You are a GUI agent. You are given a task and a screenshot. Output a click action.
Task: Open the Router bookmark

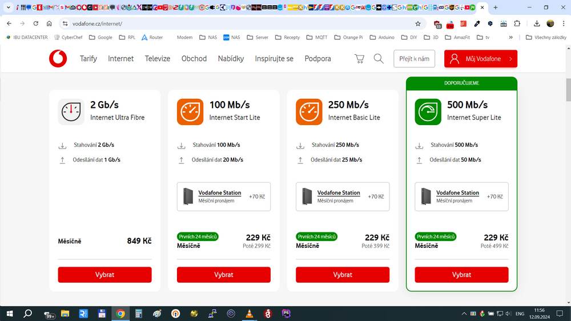coord(152,37)
